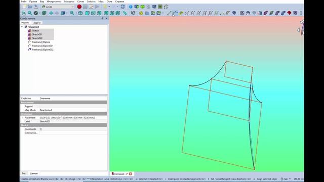
Task: Switch to top view cube icon
Action: (93, 13)
